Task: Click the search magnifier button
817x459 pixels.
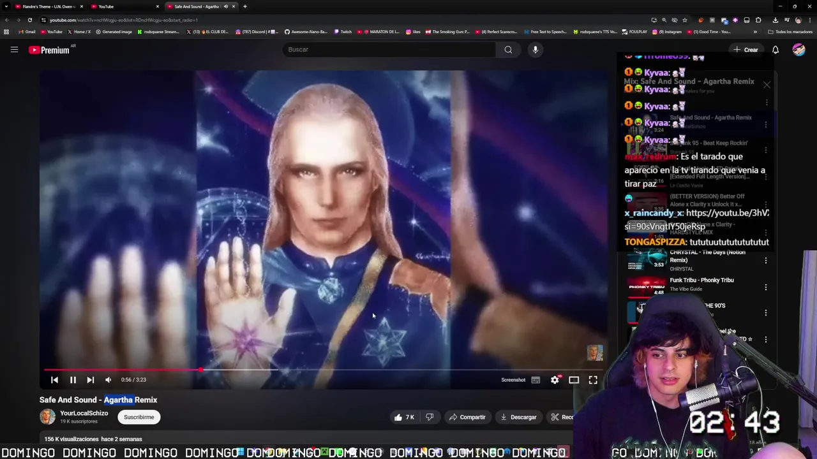Action: 508,50
